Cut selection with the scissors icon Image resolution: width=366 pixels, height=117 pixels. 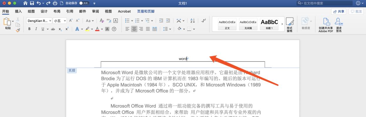point(18,19)
